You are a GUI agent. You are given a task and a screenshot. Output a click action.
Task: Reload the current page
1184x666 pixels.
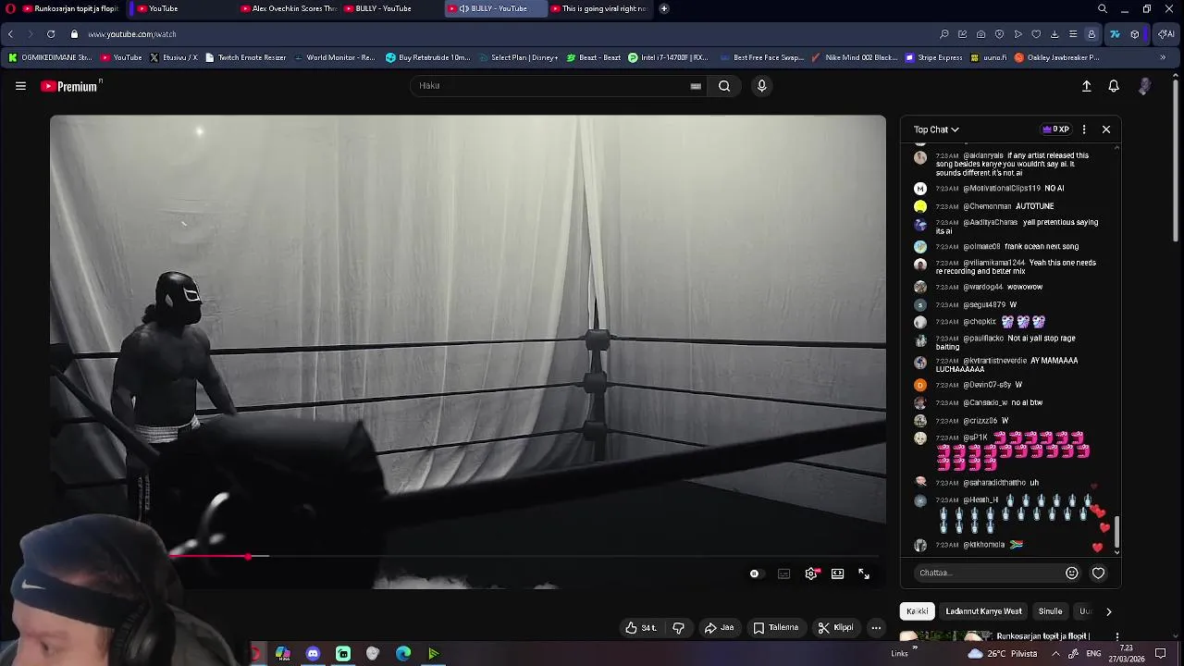(51, 34)
